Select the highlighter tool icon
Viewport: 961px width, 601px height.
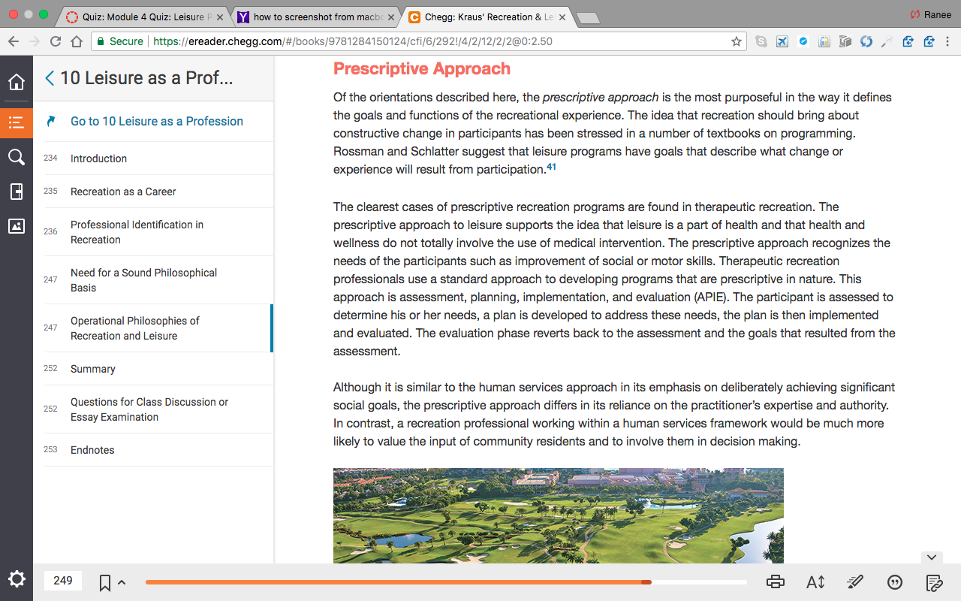coord(855,581)
